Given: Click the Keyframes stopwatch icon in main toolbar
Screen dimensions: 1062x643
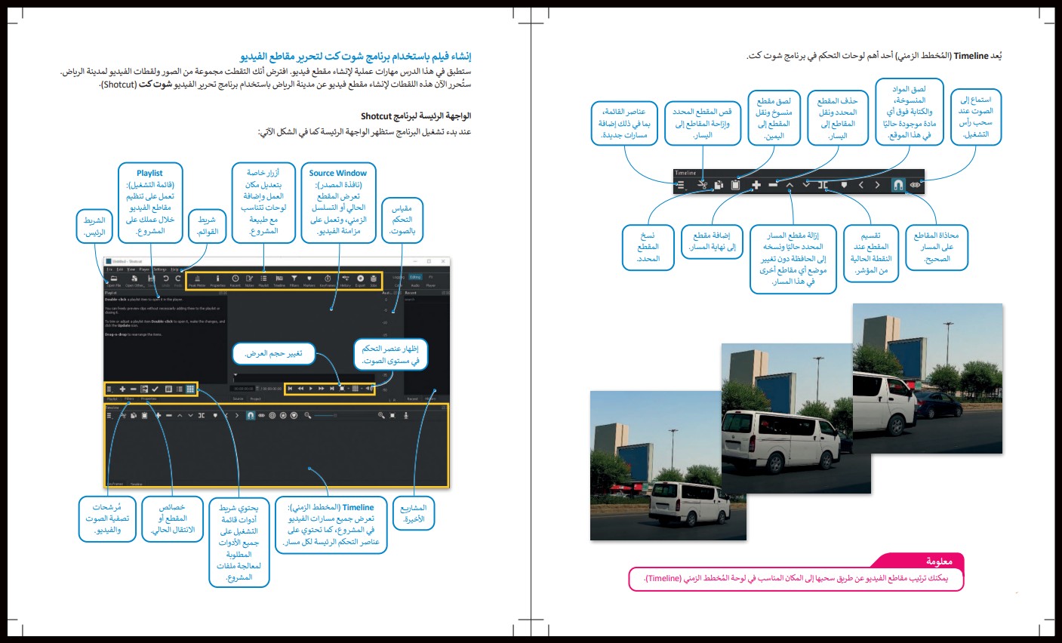Looking at the screenshot, I should click(328, 280).
